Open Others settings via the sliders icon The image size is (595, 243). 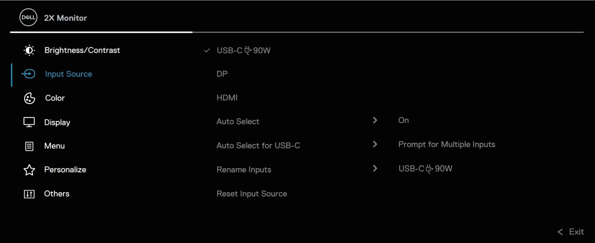click(29, 194)
